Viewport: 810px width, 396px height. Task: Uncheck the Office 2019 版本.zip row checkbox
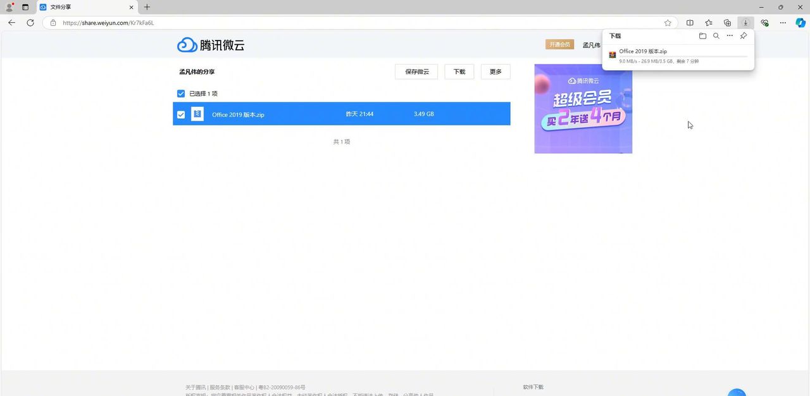point(181,114)
